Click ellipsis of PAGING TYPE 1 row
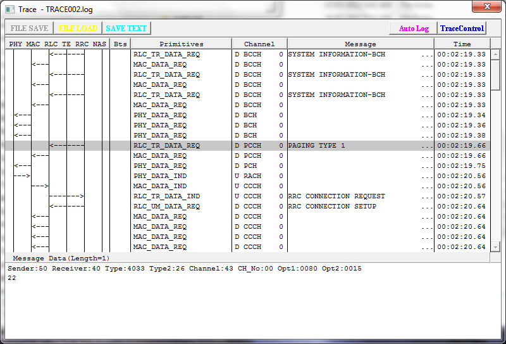The width and height of the screenshot is (506, 344). (427, 147)
